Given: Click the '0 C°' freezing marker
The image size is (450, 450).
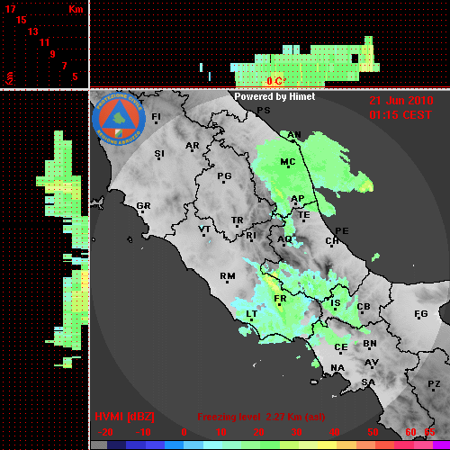Looking at the screenshot, I should [276, 81].
